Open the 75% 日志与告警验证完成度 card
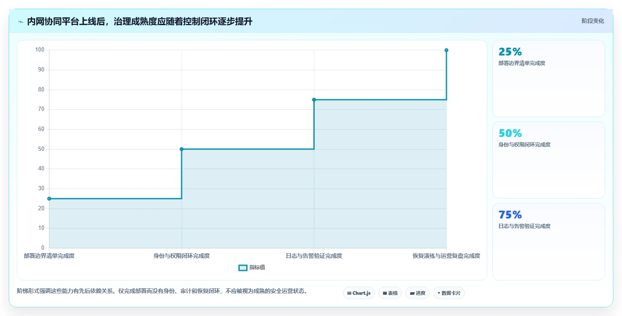The height and width of the screenshot is (316, 622). [548, 241]
